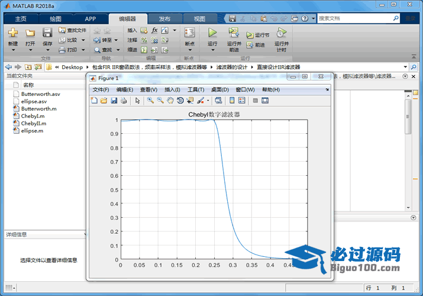Click the comment percent icon
This screenshot has height=296, width=423.
pos(144,40)
